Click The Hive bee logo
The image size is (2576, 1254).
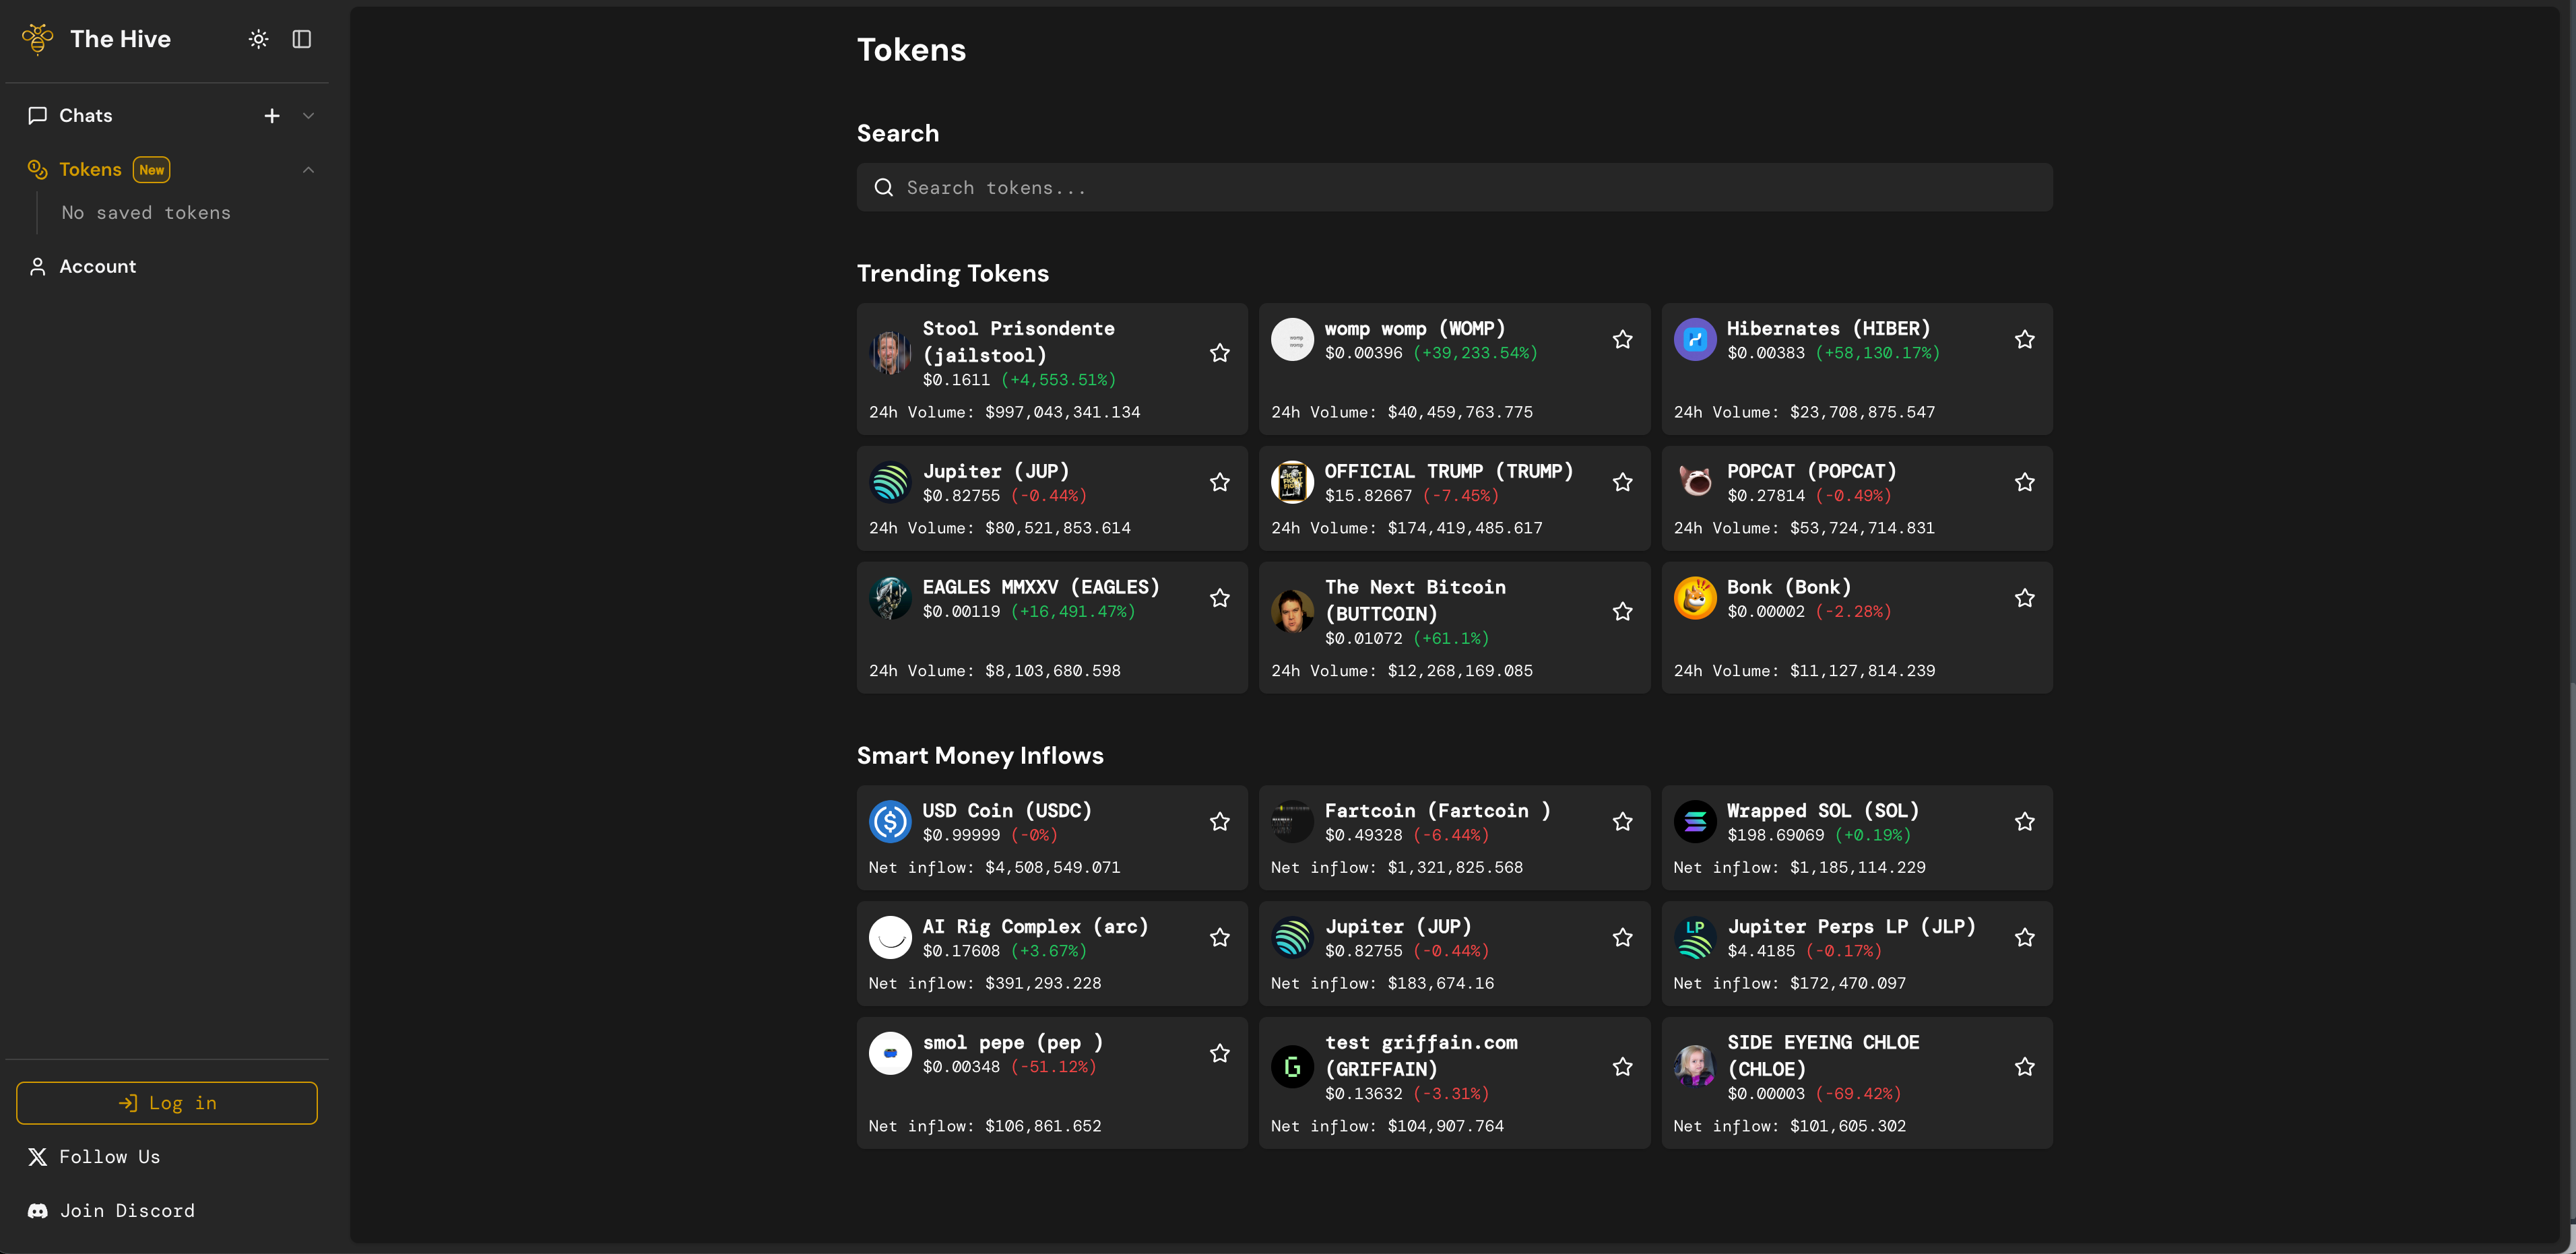pyautogui.click(x=38, y=39)
